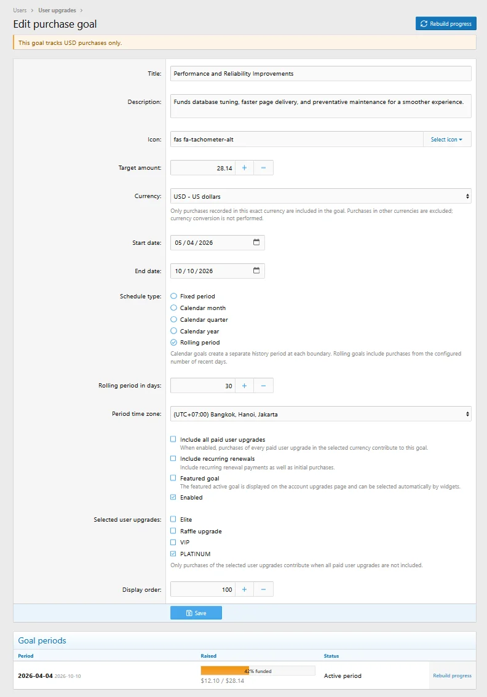The height and width of the screenshot is (697, 487).
Task: Open the Users breadcrumb link
Action: point(20,10)
